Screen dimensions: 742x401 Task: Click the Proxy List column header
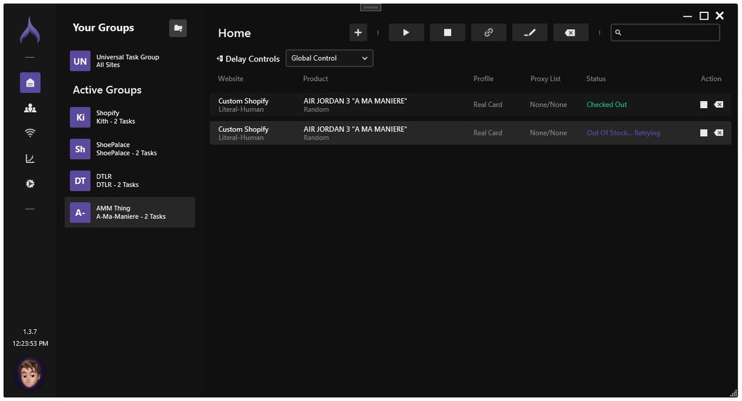(545, 79)
